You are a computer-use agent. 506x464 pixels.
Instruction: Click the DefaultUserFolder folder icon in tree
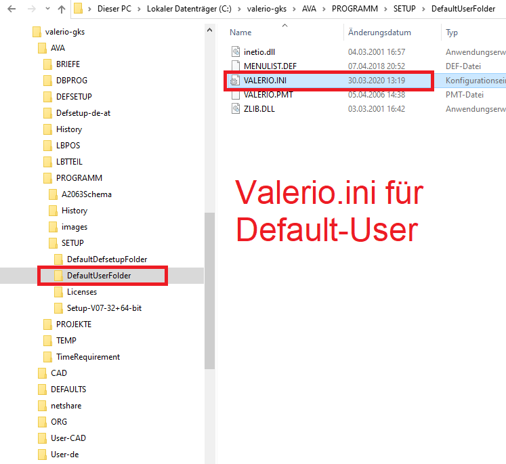tap(58, 276)
